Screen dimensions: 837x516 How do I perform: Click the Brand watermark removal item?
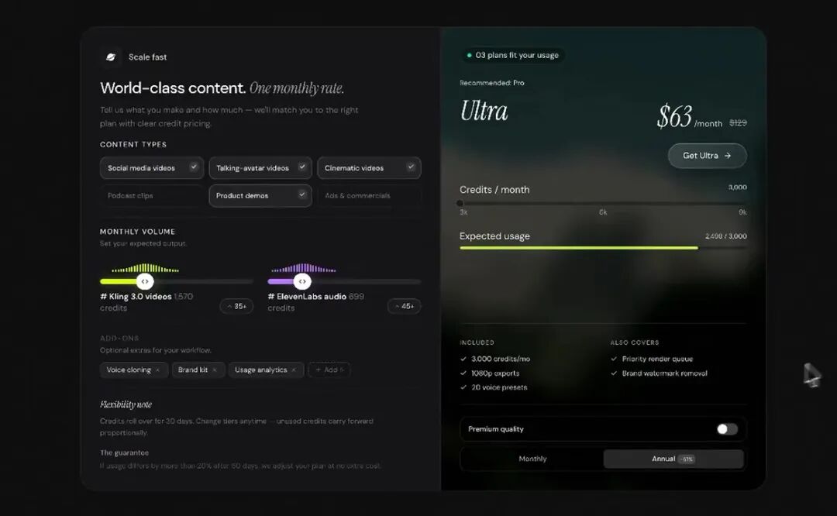(x=665, y=373)
